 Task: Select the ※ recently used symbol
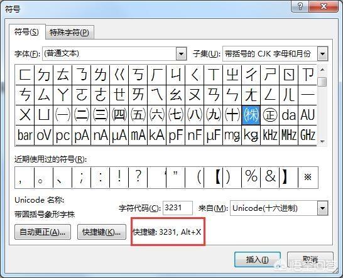click(x=308, y=177)
